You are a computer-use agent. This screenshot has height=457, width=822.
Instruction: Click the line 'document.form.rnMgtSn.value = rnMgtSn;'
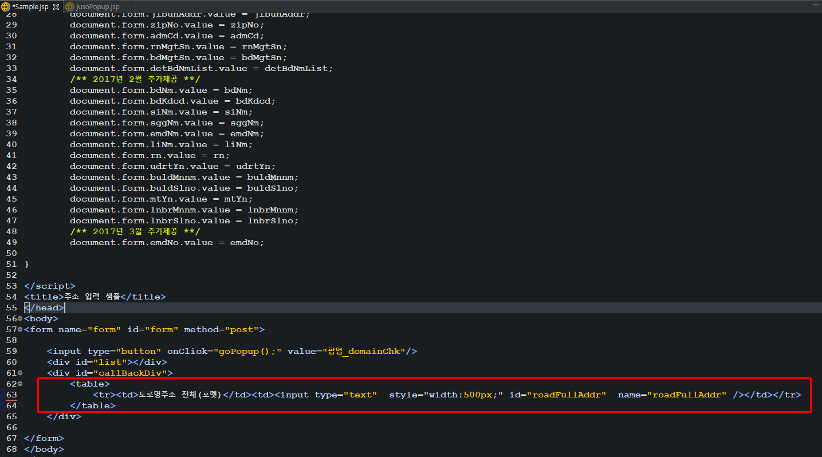point(178,46)
